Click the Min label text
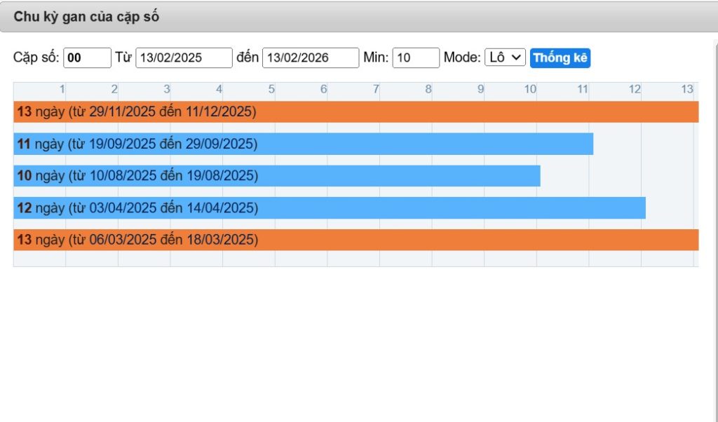718x422 pixels. [x=376, y=57]
